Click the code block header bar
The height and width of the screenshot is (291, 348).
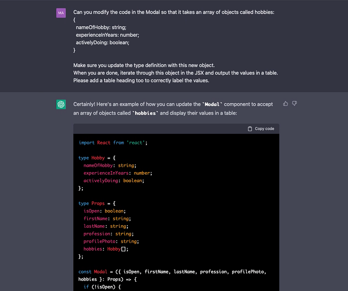176,129
